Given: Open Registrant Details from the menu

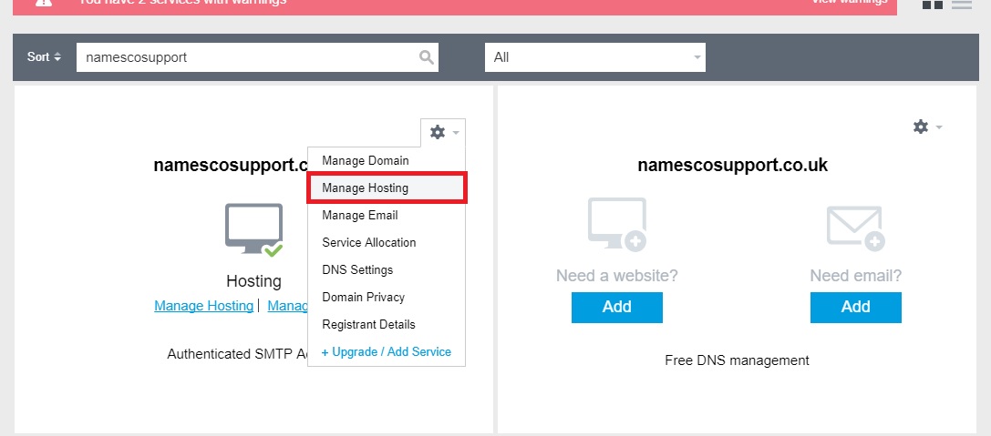Looking at the screenshot, I should point(368,324).
